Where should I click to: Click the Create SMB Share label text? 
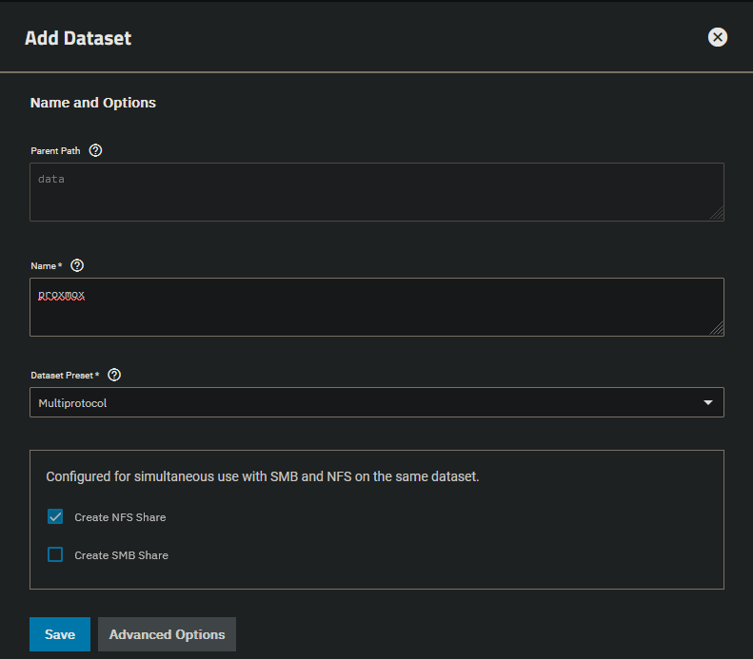[x=121, y=555]
